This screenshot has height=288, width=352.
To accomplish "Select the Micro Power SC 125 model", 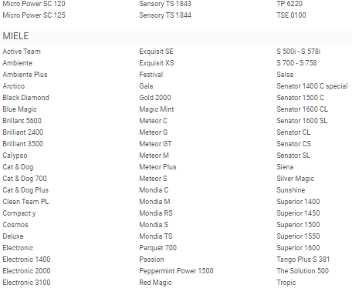I will pos(34,15).
